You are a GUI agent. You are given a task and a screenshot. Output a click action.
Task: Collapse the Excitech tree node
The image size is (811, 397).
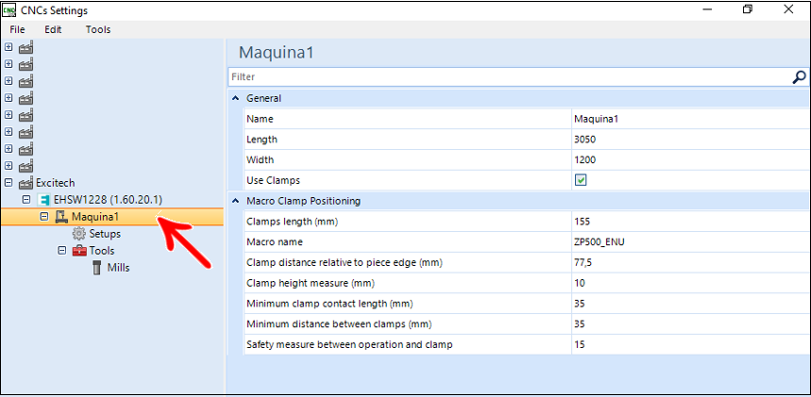tap(8, 183)
